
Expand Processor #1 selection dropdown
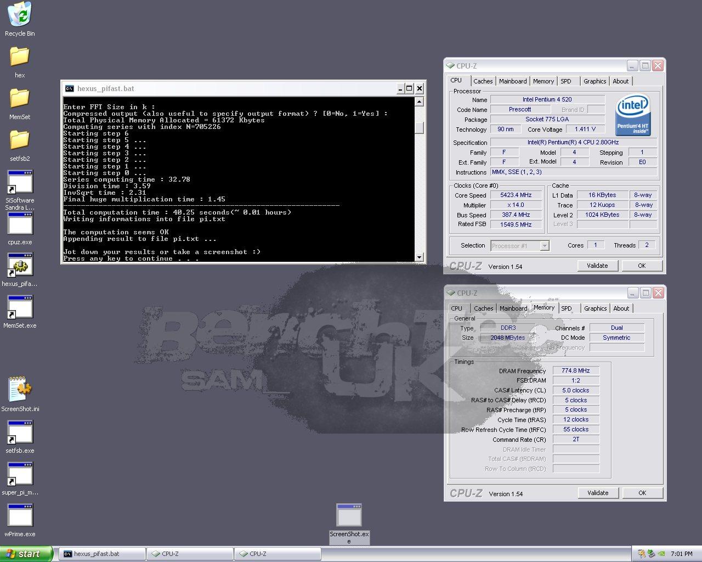pyautogui.click(x=545, y=246)
